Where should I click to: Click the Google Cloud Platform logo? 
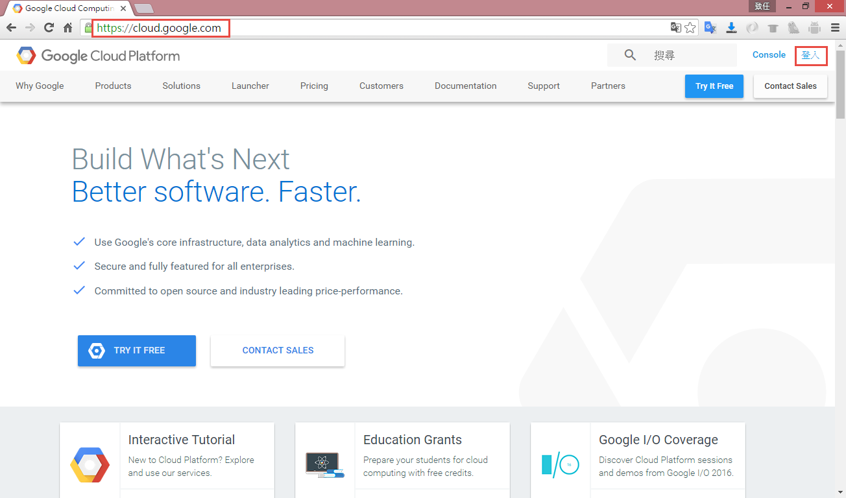pyautogui.click(x=98, y=56)
